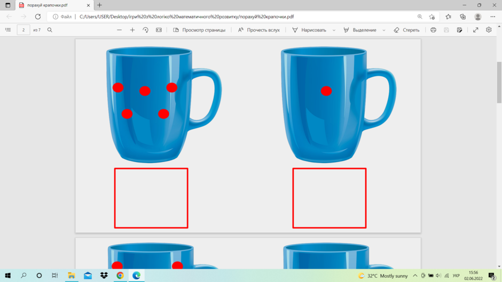502x282 pixels.
Task: Open Просмотр страницы view options
Action: click(x=199, y=30)
